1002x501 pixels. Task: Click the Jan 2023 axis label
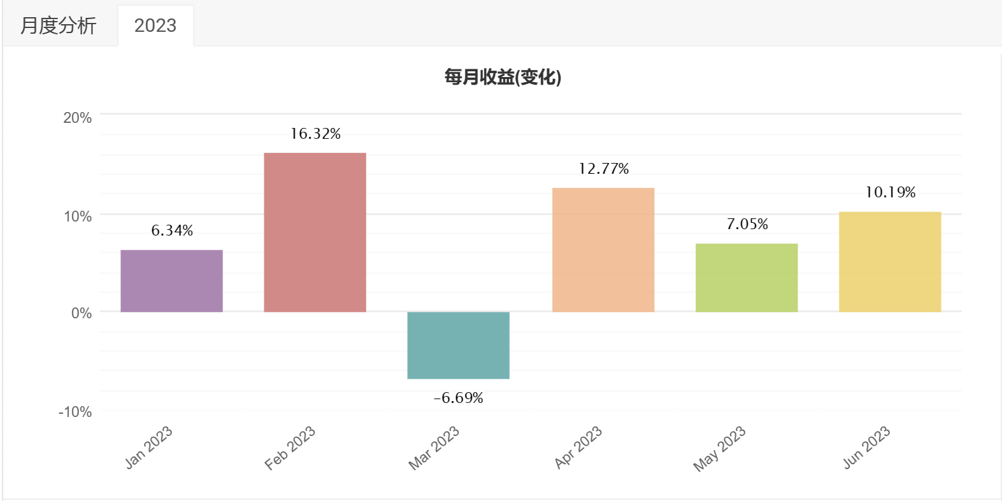[148, 448]
